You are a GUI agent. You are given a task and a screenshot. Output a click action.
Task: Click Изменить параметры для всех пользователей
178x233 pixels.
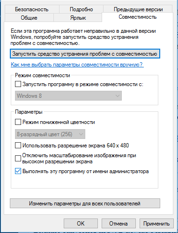pyautogui.click(x=85, y=204)
